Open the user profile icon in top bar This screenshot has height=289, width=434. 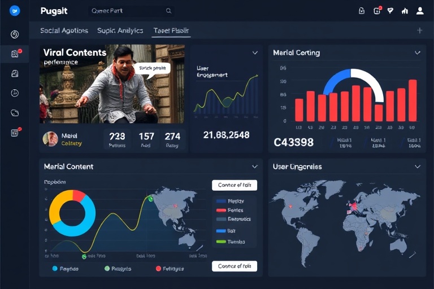pos(420,11)
